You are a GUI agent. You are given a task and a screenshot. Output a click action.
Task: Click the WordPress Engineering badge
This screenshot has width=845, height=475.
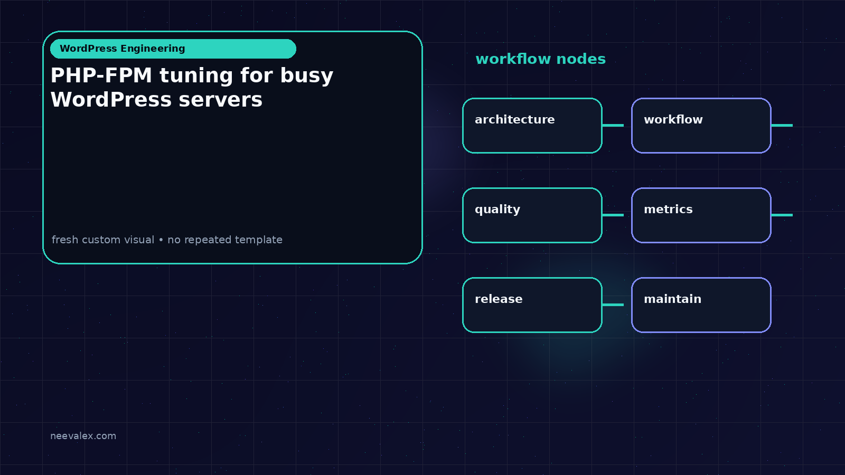(173, 49)
